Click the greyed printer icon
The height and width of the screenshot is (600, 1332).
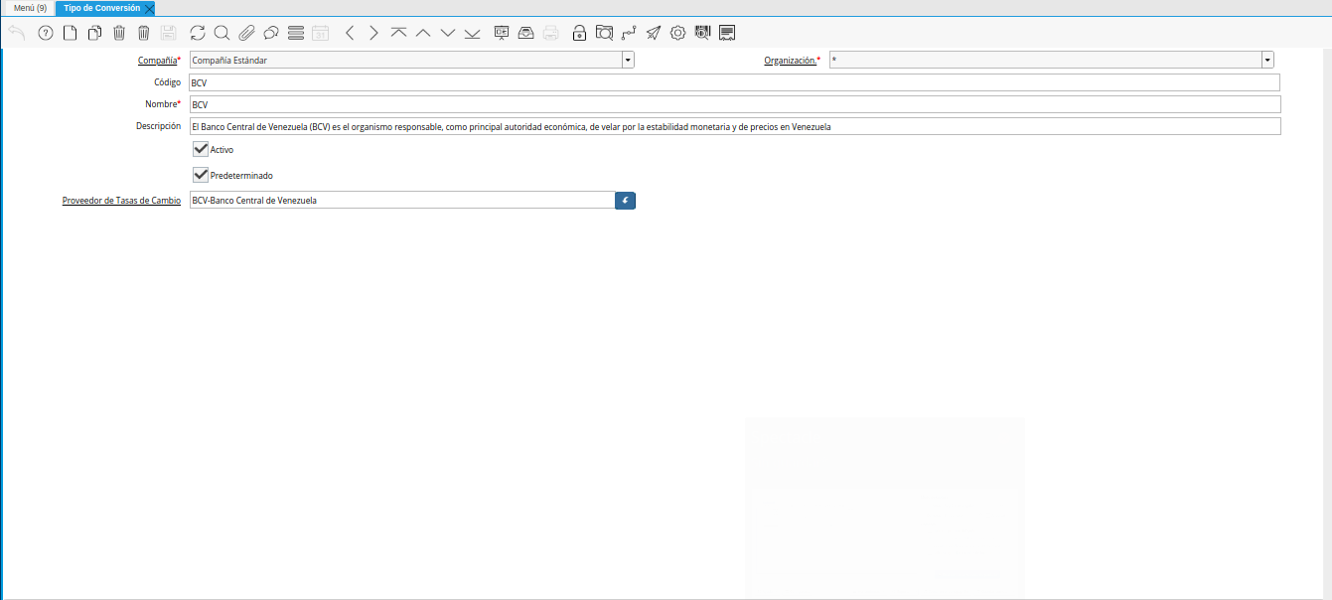point(550,33)
